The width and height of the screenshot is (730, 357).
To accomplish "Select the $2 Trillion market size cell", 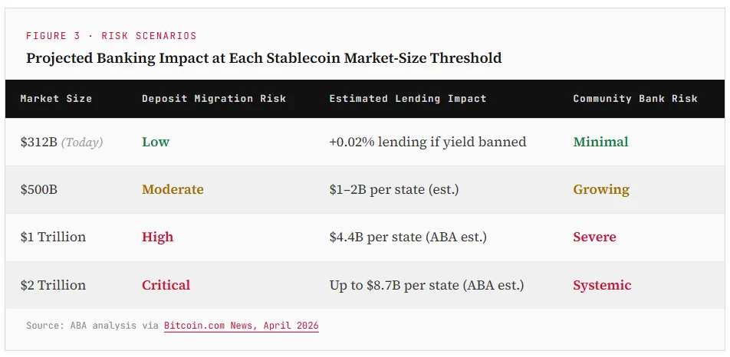I will [53, 285].
